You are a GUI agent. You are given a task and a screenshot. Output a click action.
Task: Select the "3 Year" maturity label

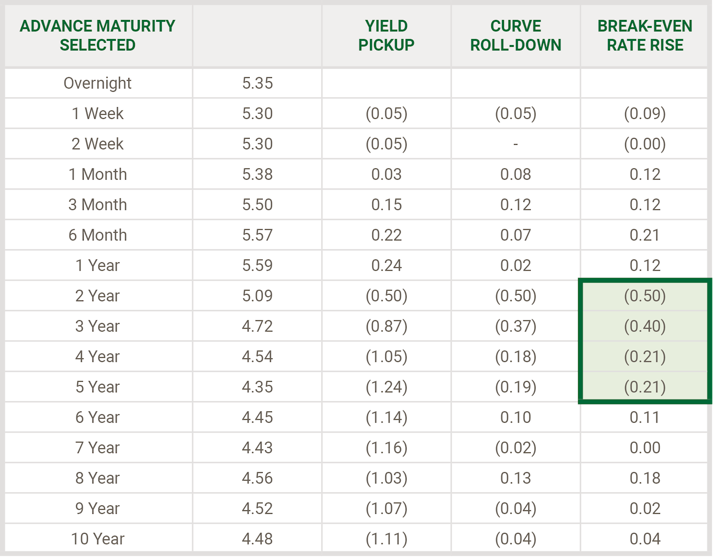coord(98,326)
